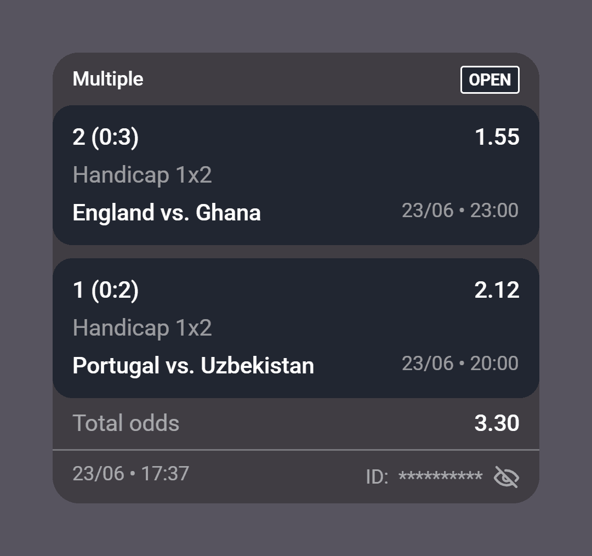Open the Portugal vs. Uzbekistan bet card
This screenshot has width=592, height=556.
(296, 328)
